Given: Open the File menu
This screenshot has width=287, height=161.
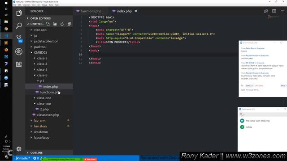Looking at the screenshot, I should pos(15,5).
